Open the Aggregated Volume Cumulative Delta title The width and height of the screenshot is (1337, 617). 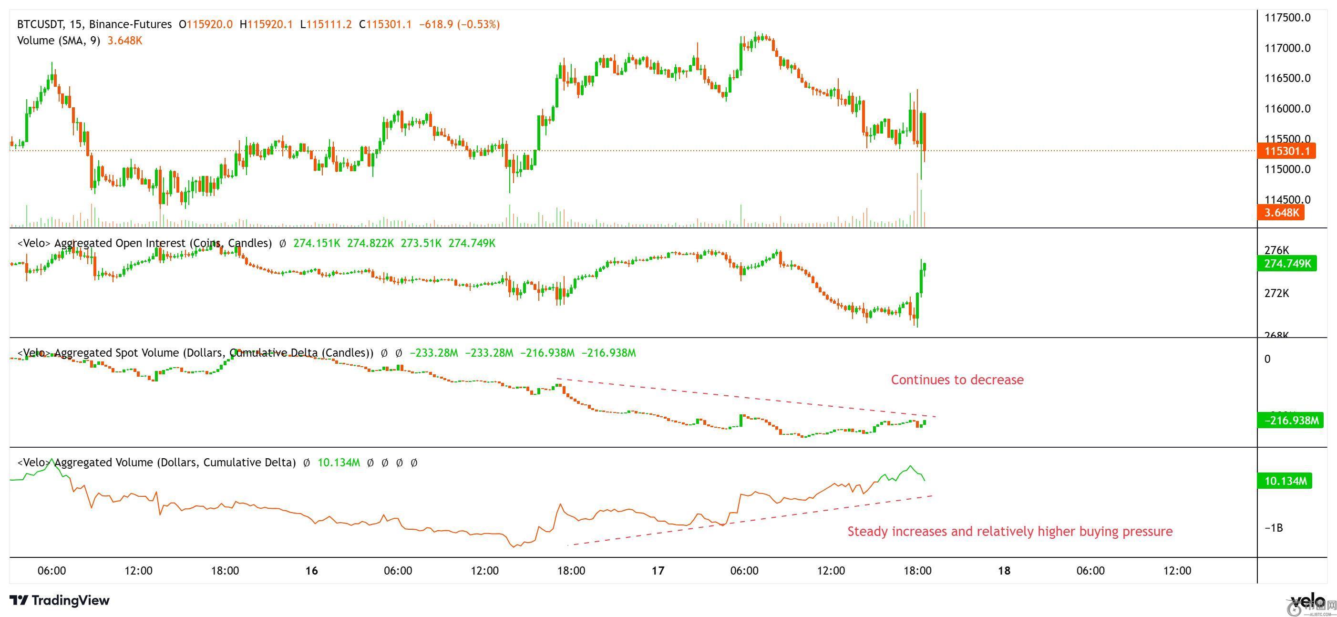156,463
